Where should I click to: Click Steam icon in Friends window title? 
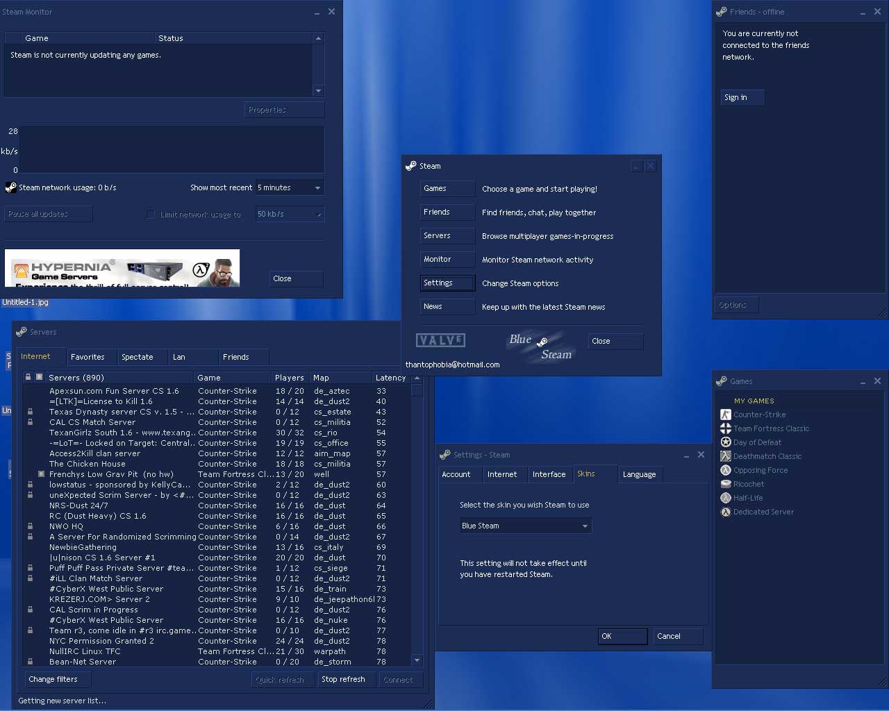pos(722,12)
